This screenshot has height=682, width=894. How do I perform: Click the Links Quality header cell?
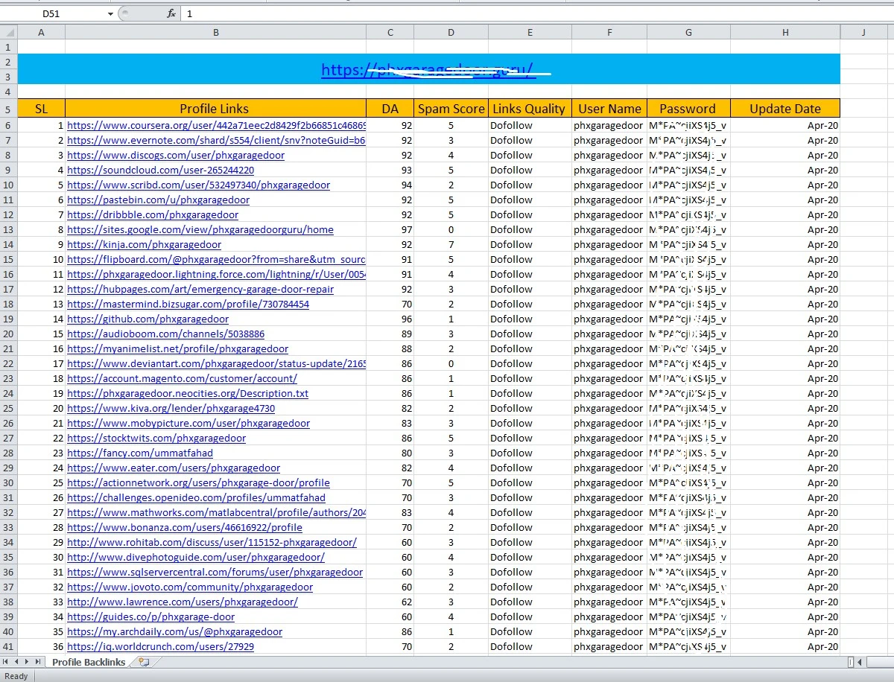tap(530, 109)
